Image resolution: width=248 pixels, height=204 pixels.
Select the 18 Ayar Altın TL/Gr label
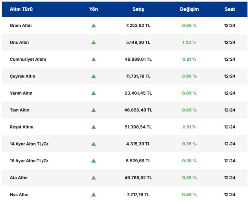pyautogui.click(x=29, y=161)
